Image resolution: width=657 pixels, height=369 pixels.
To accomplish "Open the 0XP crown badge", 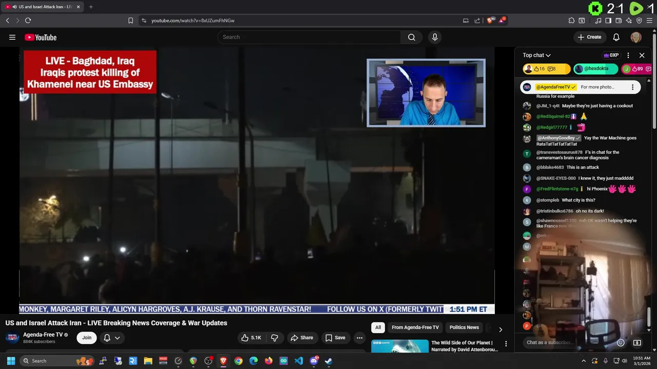I will [x=611, y=55].
